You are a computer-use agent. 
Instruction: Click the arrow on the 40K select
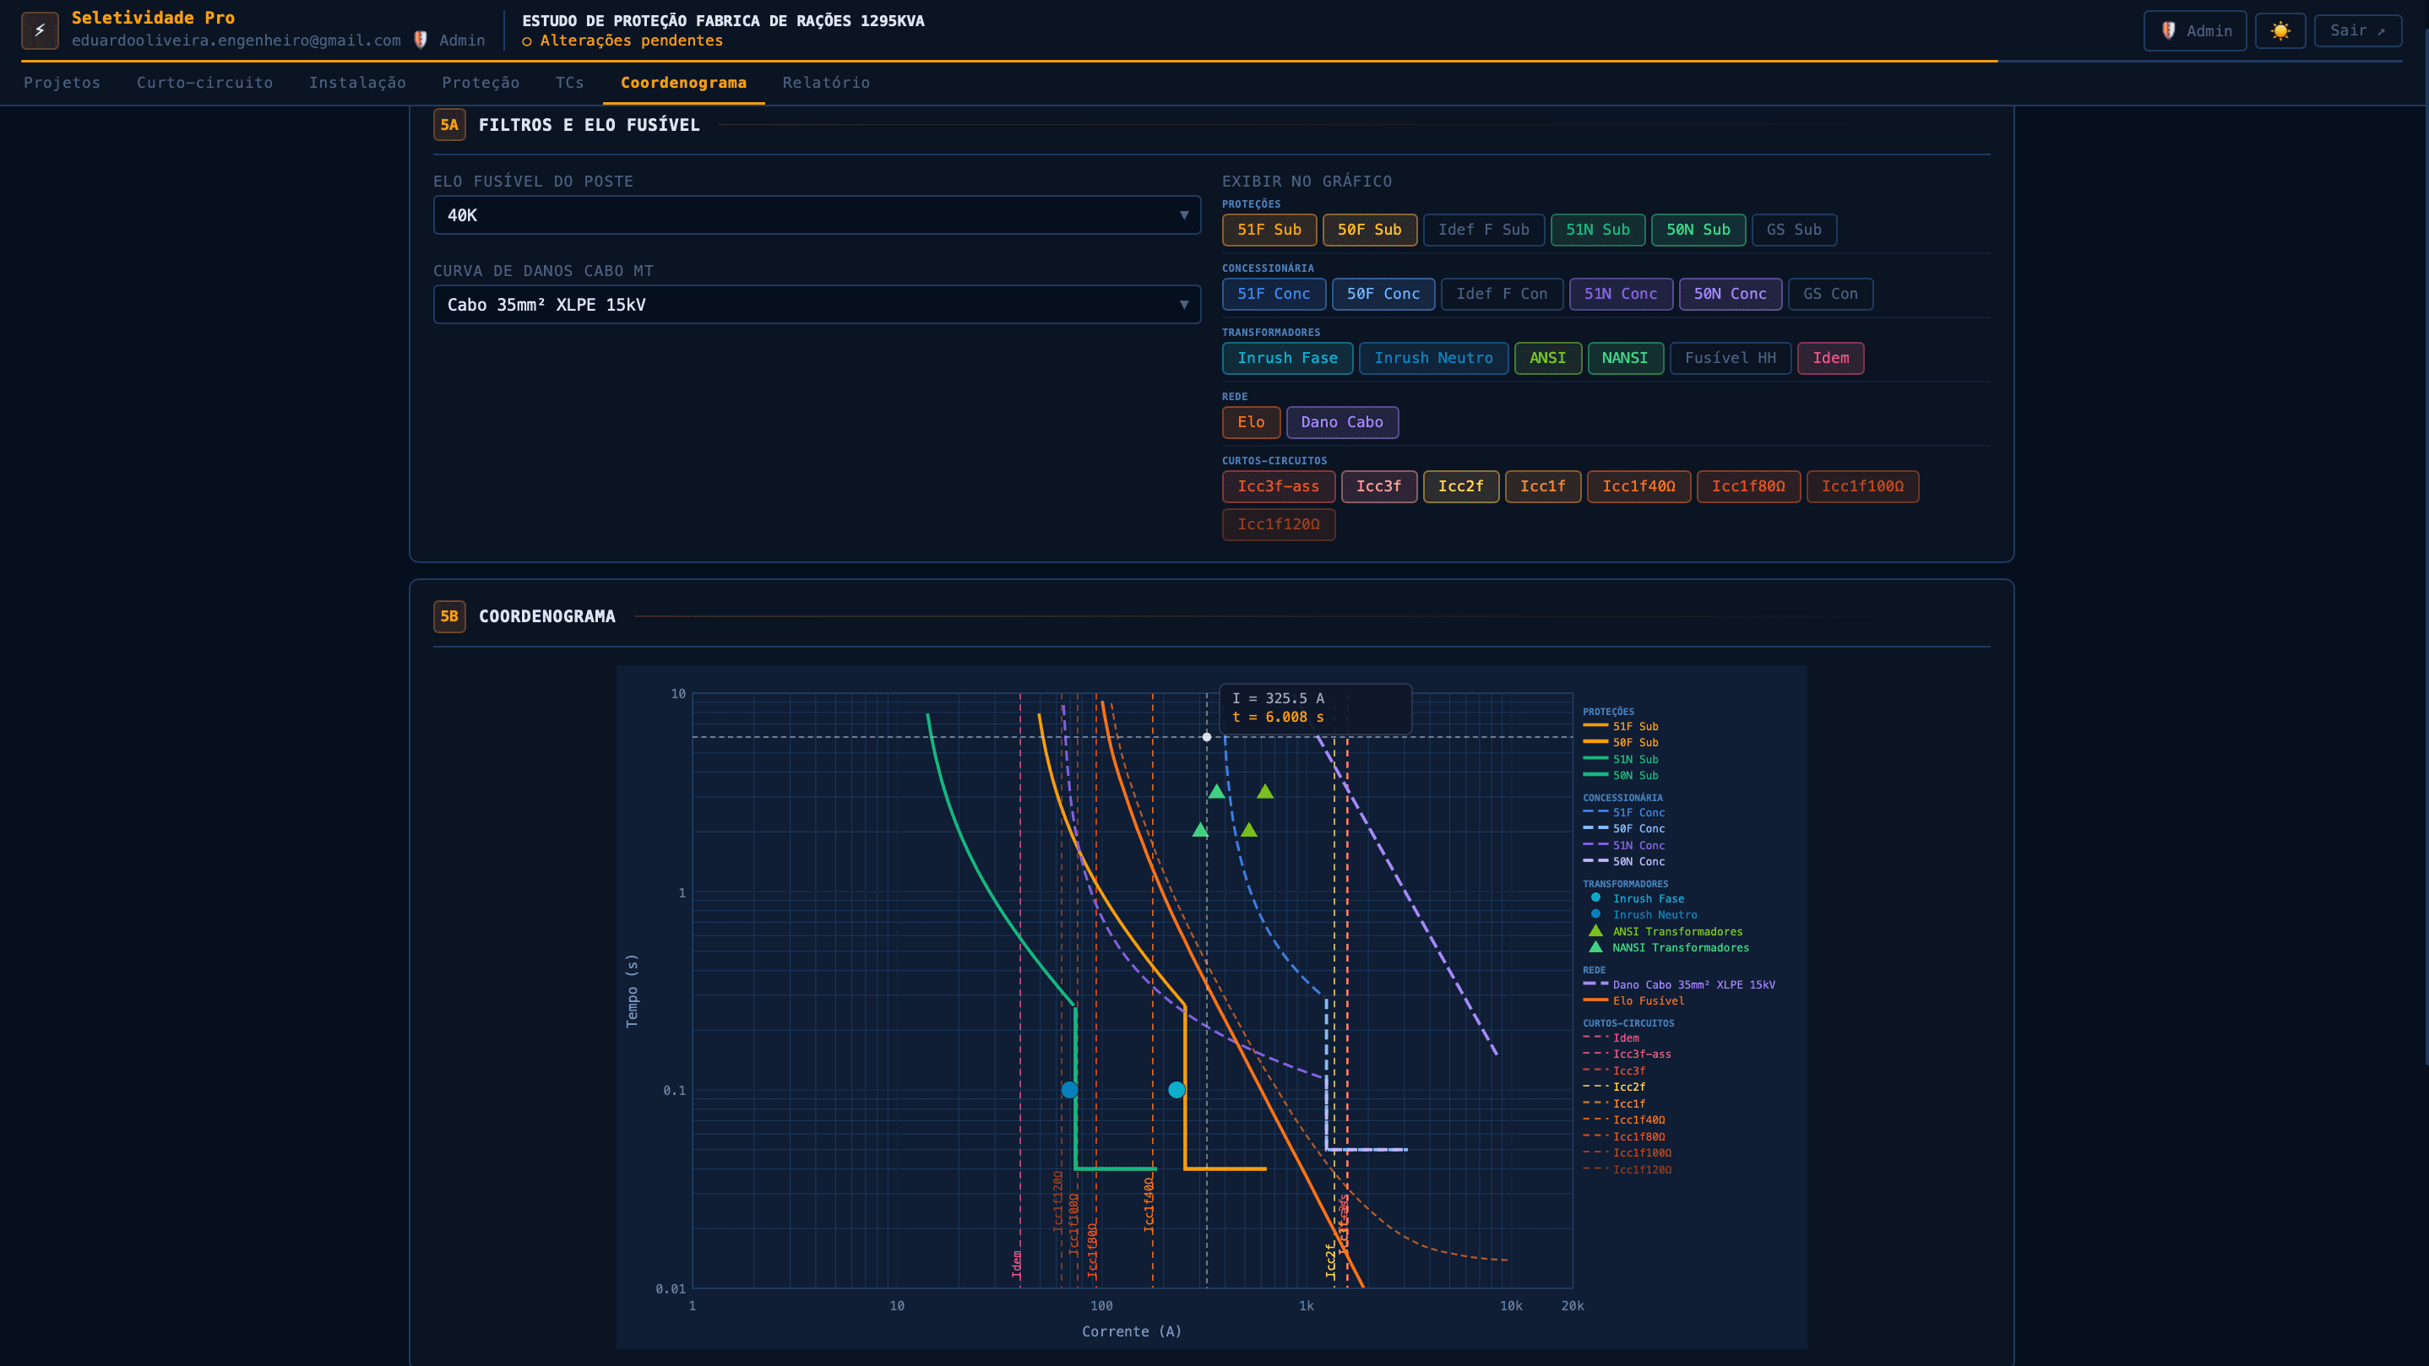point(1183,216)
